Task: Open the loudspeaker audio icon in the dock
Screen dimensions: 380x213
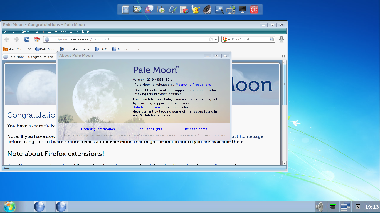Action: click(208, 10)
